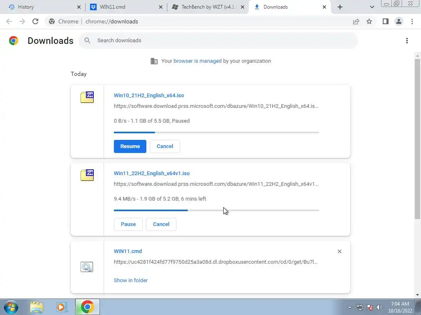Cancel the Win10_21H2 ISO download
Image resolution: width=421 pixels, height=315 pixels.
coord(164,146)
